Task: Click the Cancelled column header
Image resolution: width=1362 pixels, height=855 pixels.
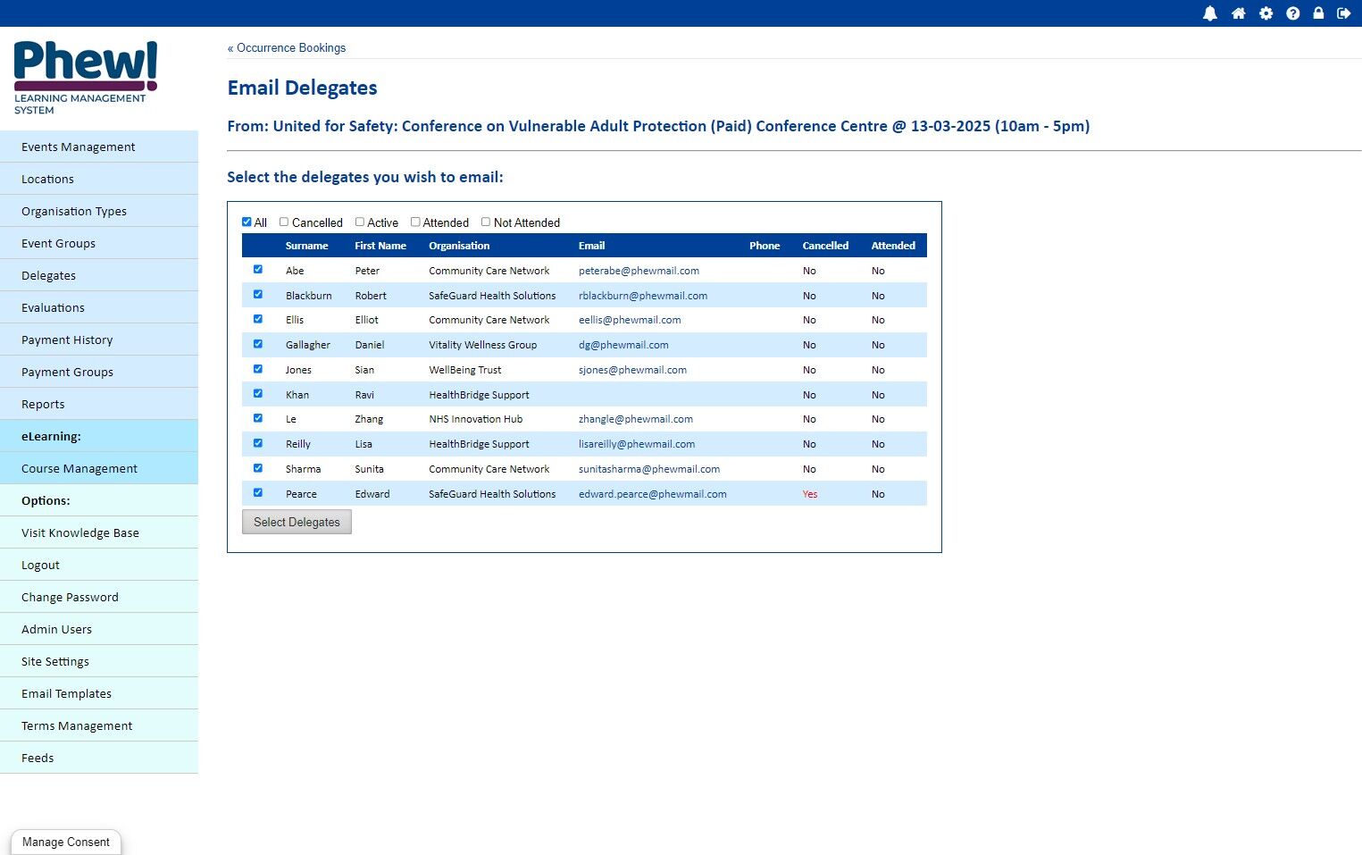Action: tap(825, 246)
